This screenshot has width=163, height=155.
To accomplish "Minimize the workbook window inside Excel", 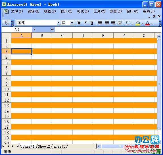I will pos(149,17).
